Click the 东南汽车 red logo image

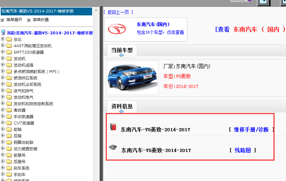click(117, 29)
